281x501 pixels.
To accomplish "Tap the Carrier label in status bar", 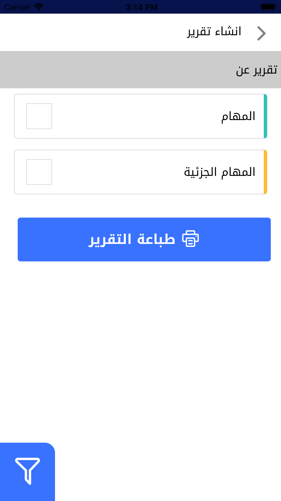I will pos(17,7).
